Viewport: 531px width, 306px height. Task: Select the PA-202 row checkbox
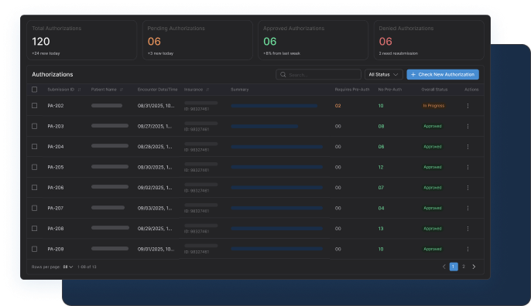(x=35, y=106)
